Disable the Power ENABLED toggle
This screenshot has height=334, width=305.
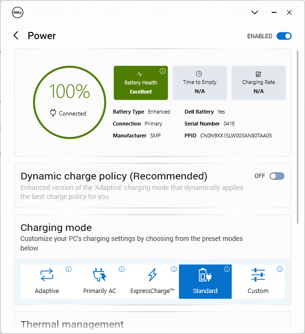284,36
